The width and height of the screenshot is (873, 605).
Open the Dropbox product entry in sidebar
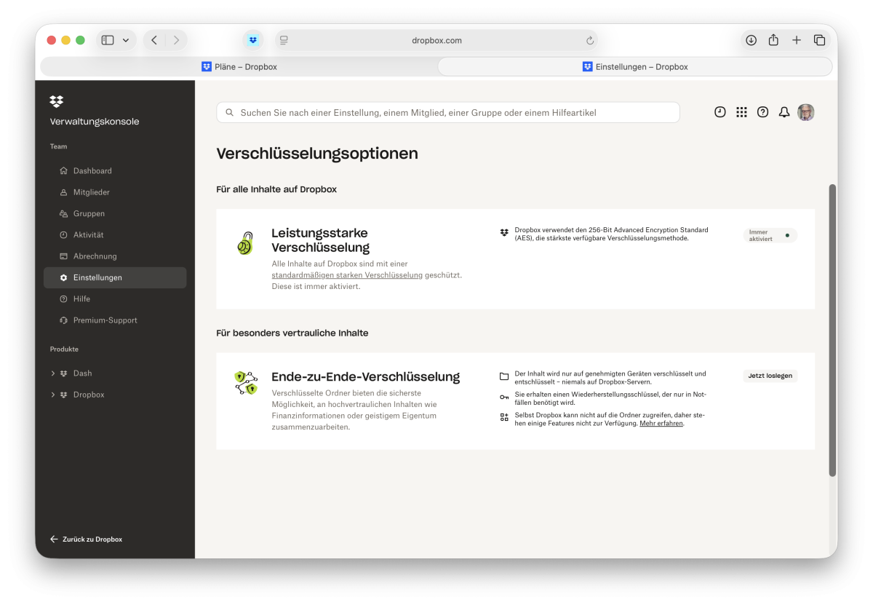(88, 395)
